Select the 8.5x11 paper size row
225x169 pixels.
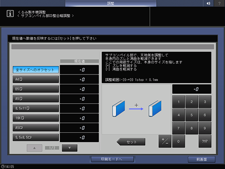click(36, 108)
